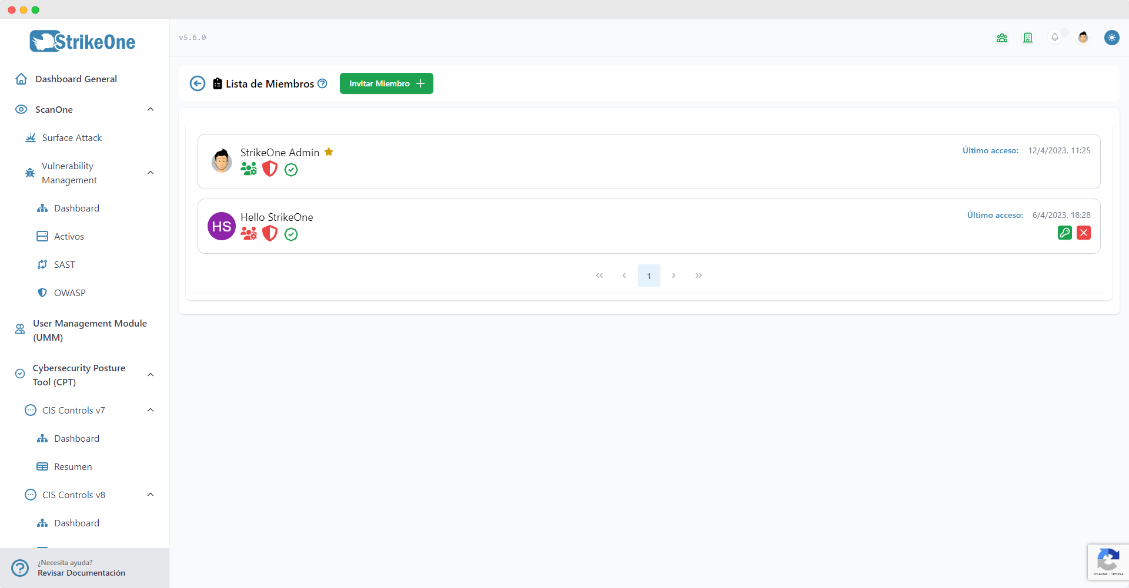The width and height of the screenshot is (1129, 588).
Task: Click the gold star beside StrikeOne Admin
Action: 329,152
